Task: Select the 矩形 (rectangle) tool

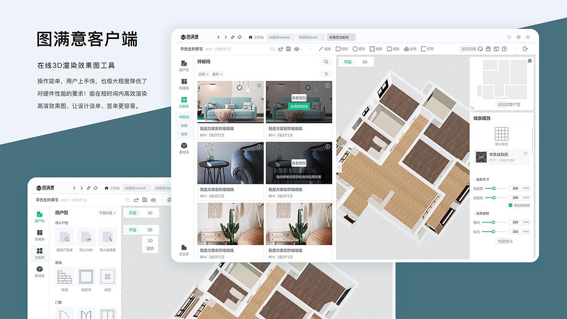Action: coord(341,49)
